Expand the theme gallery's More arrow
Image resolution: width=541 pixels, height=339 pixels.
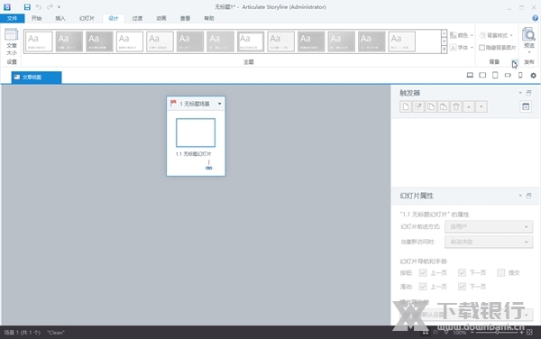point(444,50)
